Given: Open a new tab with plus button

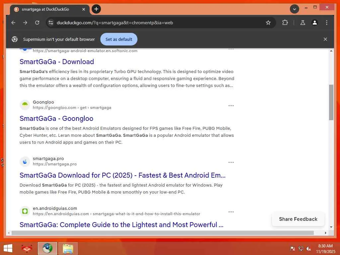Looking at the screenshot, I should pos(96,9).
